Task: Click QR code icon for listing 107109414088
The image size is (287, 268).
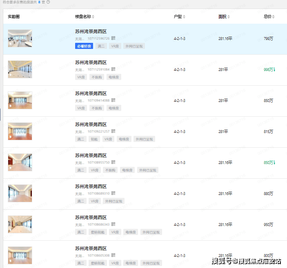Action: click(113, 100)
